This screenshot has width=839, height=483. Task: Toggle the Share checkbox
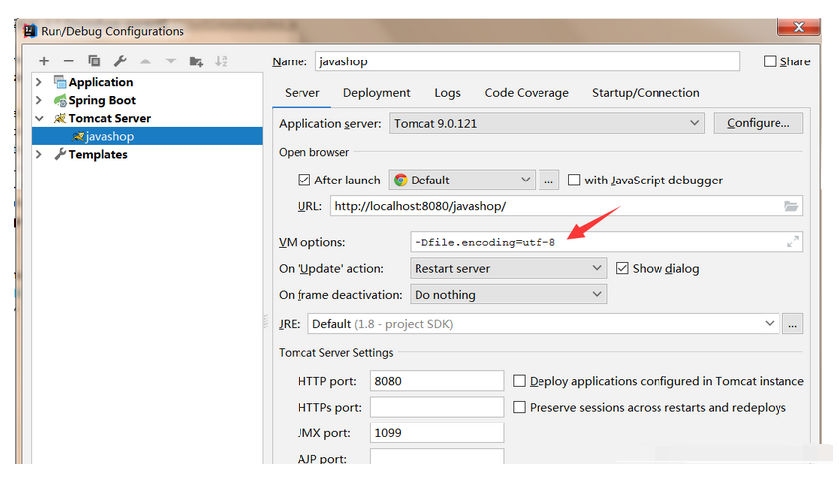(770, 61)
